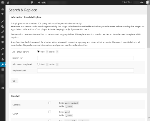Screen dimensions: 150x121
Task: Collapse menu via sidebar arrow circle icon
Action: pos(3,88)
